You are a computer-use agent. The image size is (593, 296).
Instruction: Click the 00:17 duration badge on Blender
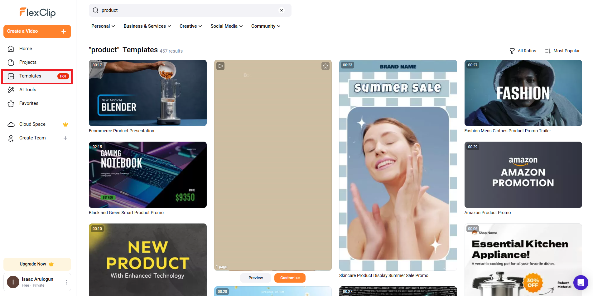pyautogui.click(x=97, y=65)
